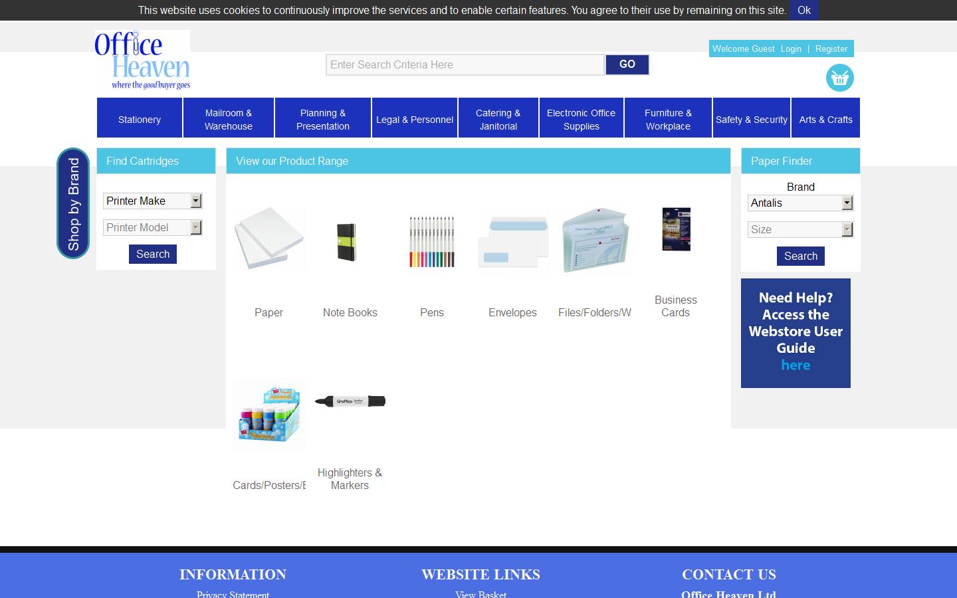
Task: Open the Stationery menu
Action: tap(139, 120)
